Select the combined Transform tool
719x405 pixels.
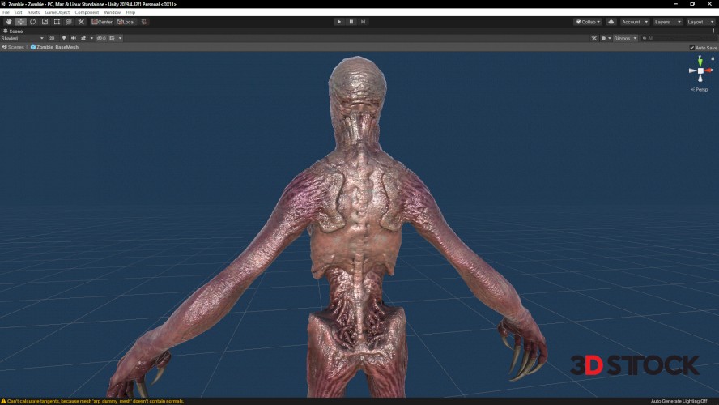tap(69, 22)
